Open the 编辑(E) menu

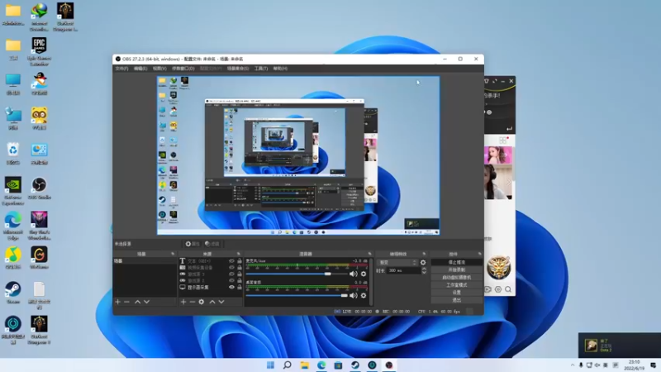pyautogui.click(x=140, y=69)
